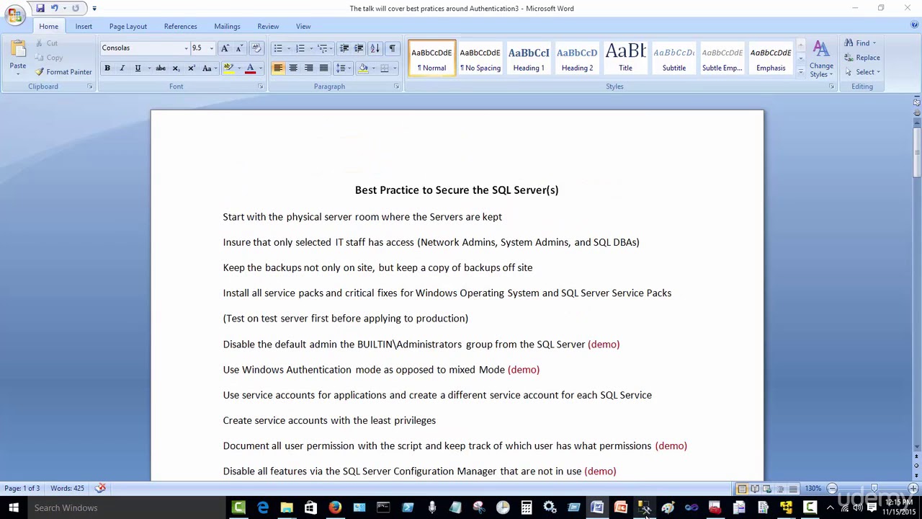Open the Font dialog launcher
The height and width of the screenshot is (519, 922).
click(261, 86)
